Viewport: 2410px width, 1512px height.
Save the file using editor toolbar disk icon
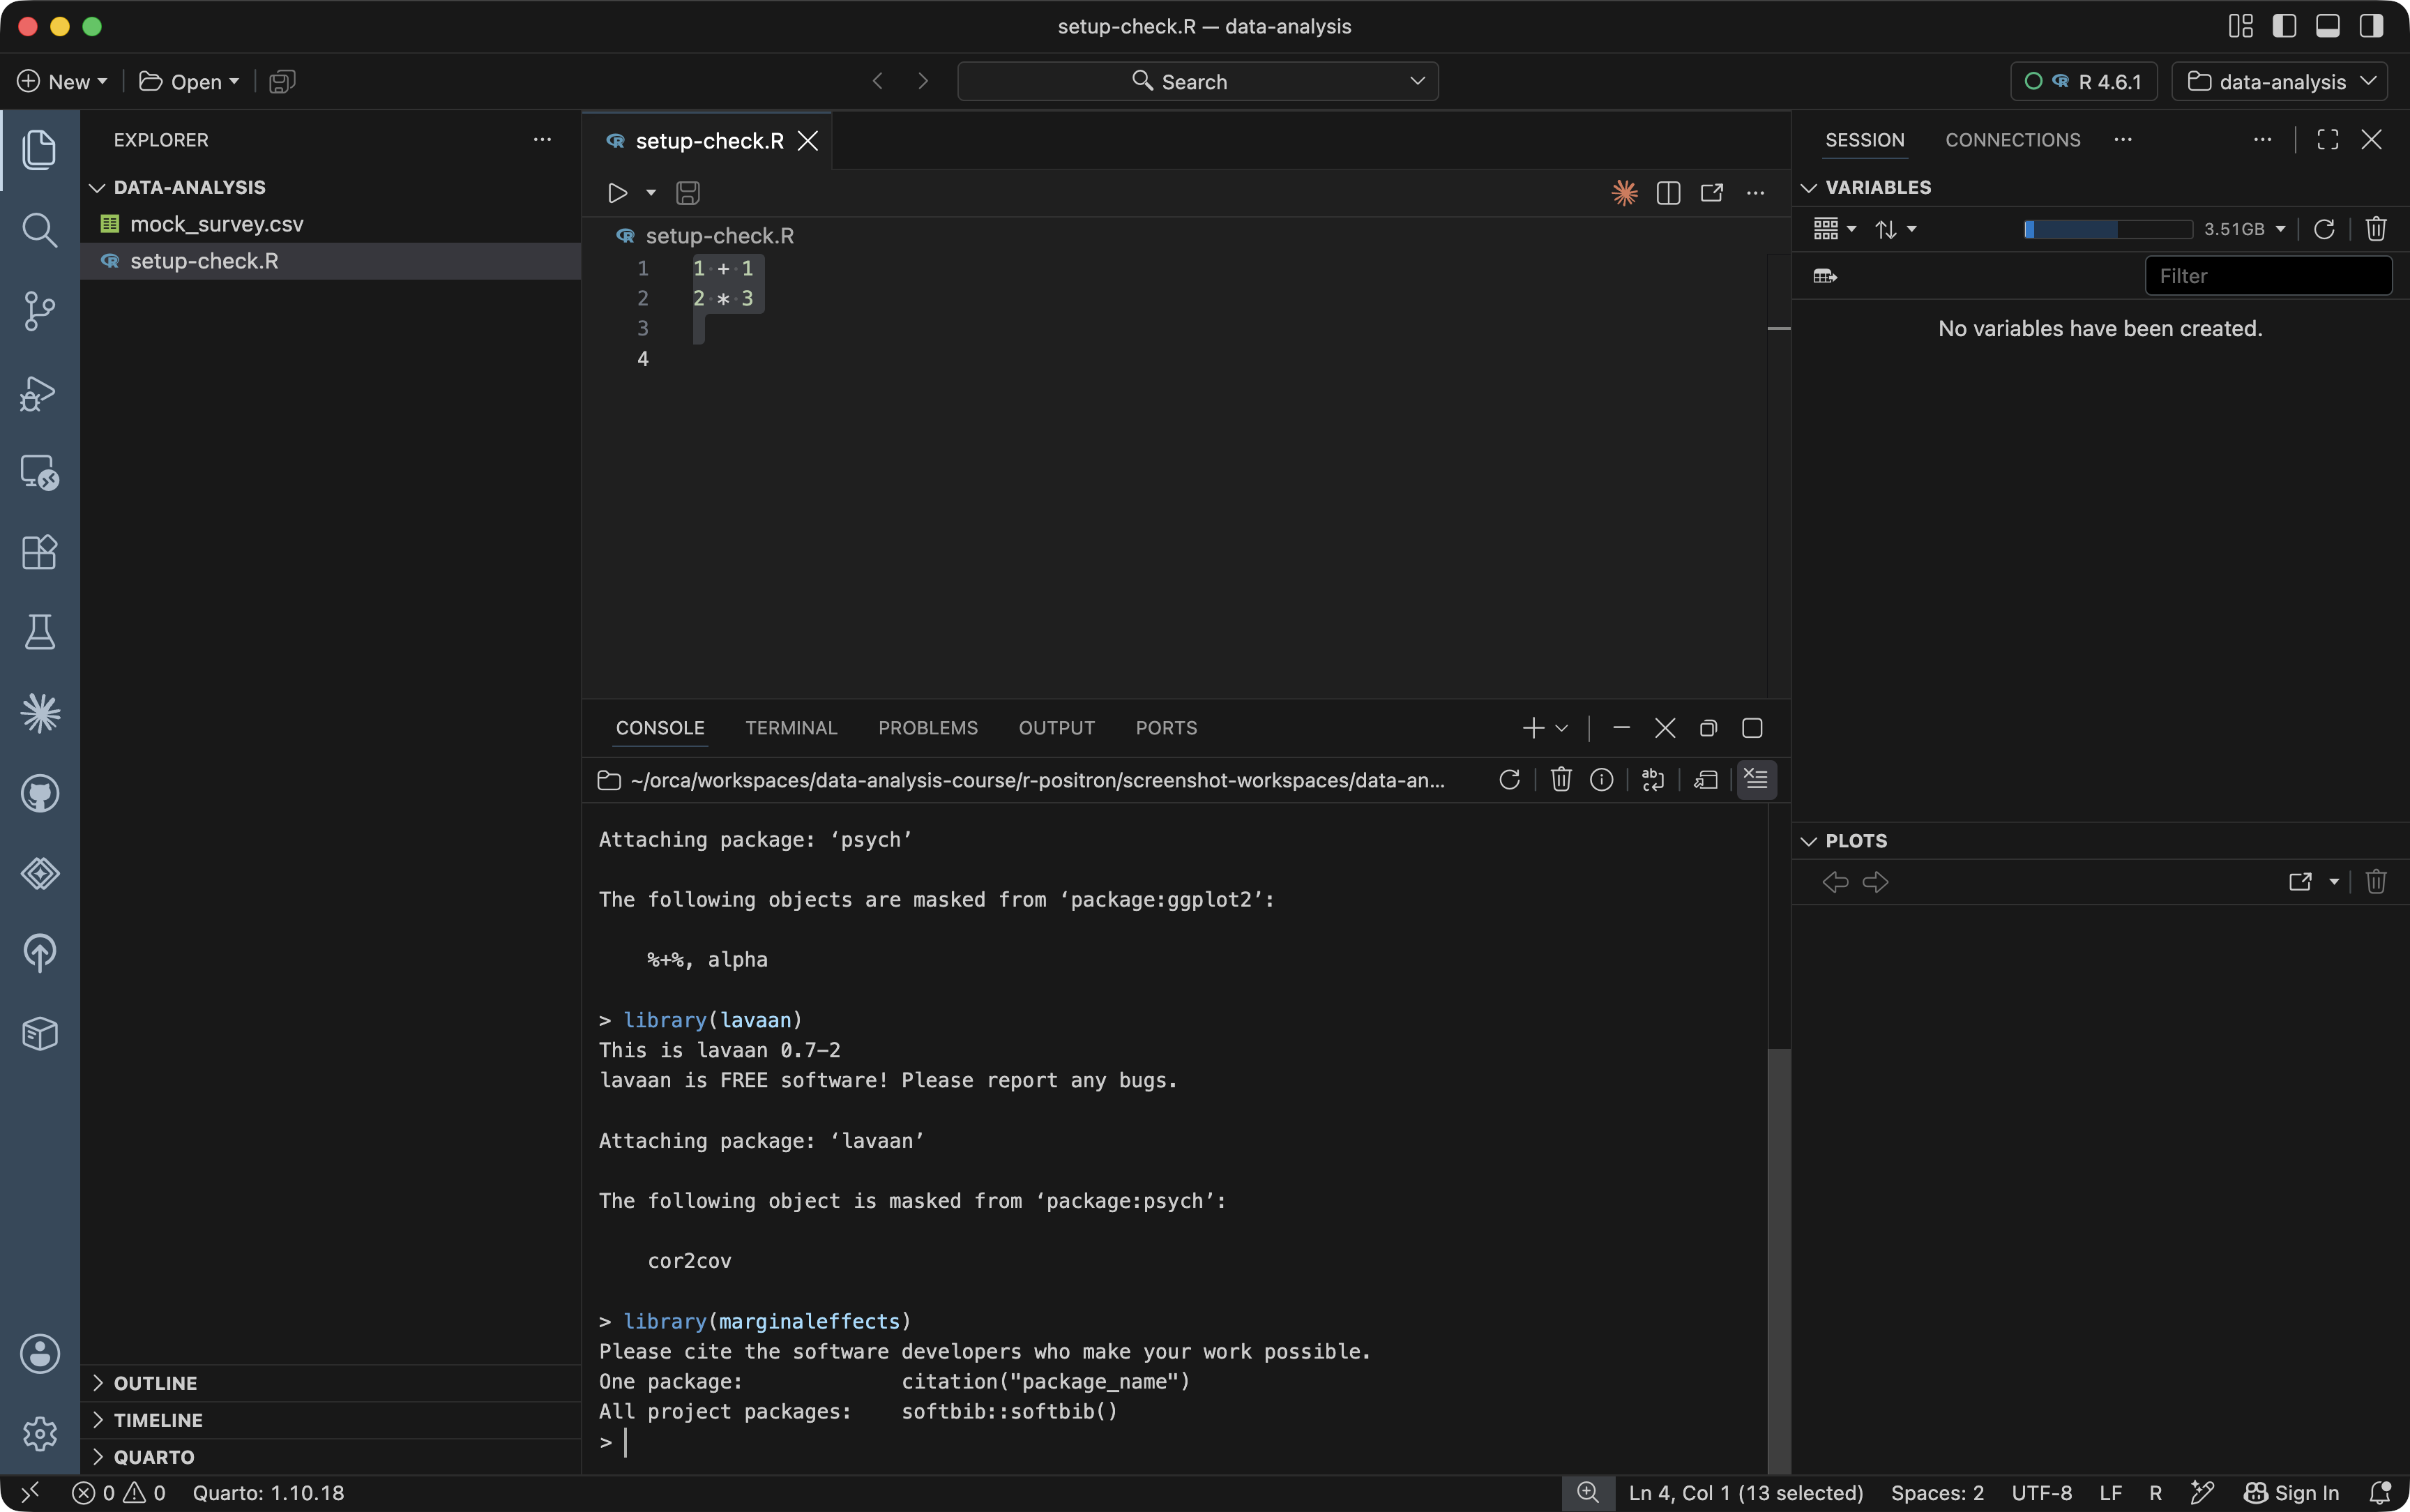click(x=688, y=193)
